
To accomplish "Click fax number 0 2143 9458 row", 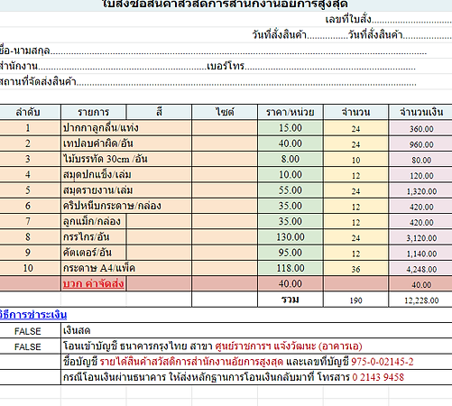I will tap(256, 377).
